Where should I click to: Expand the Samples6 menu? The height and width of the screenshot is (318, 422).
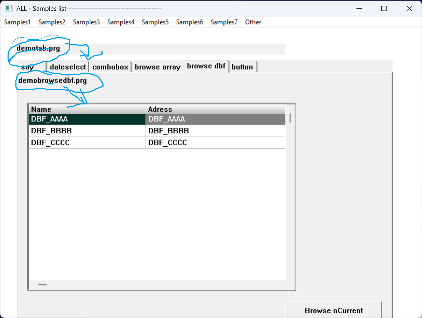(x=190, y=22)
